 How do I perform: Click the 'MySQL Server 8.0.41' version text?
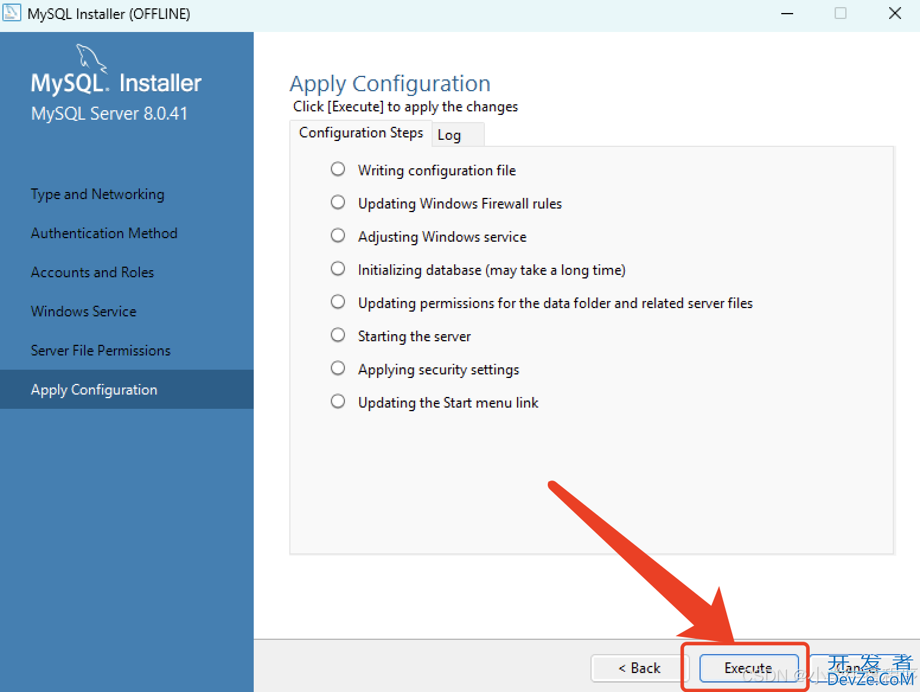(109, 113)
